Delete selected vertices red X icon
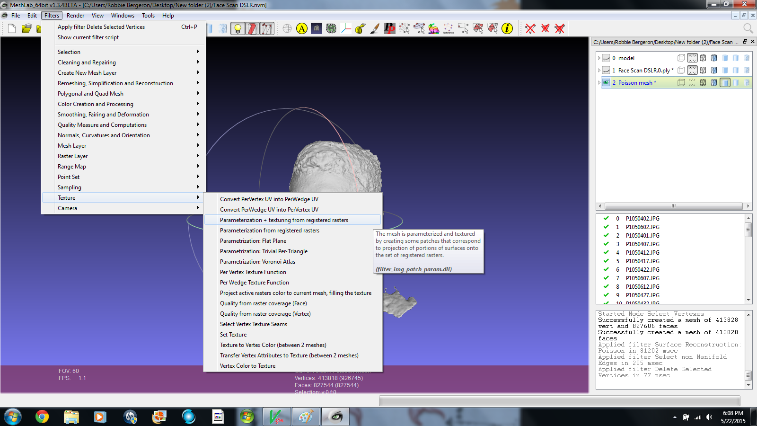The width and height of the screenshot is (757, 426). tap(530, 29)
